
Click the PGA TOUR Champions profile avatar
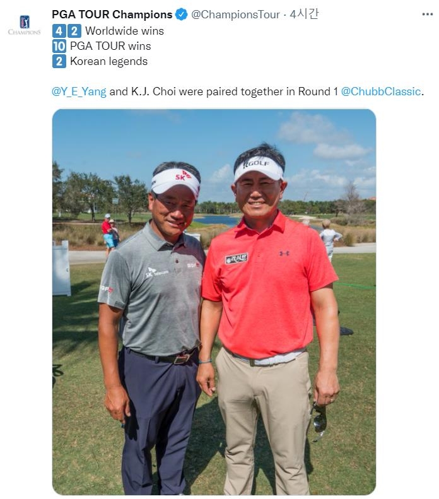(x=25, y=25)
